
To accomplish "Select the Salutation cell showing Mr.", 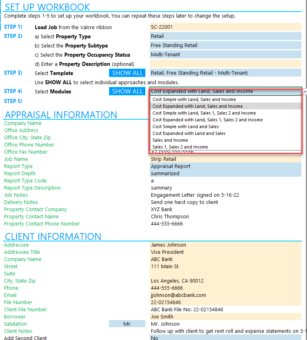I will pos(127,324).
